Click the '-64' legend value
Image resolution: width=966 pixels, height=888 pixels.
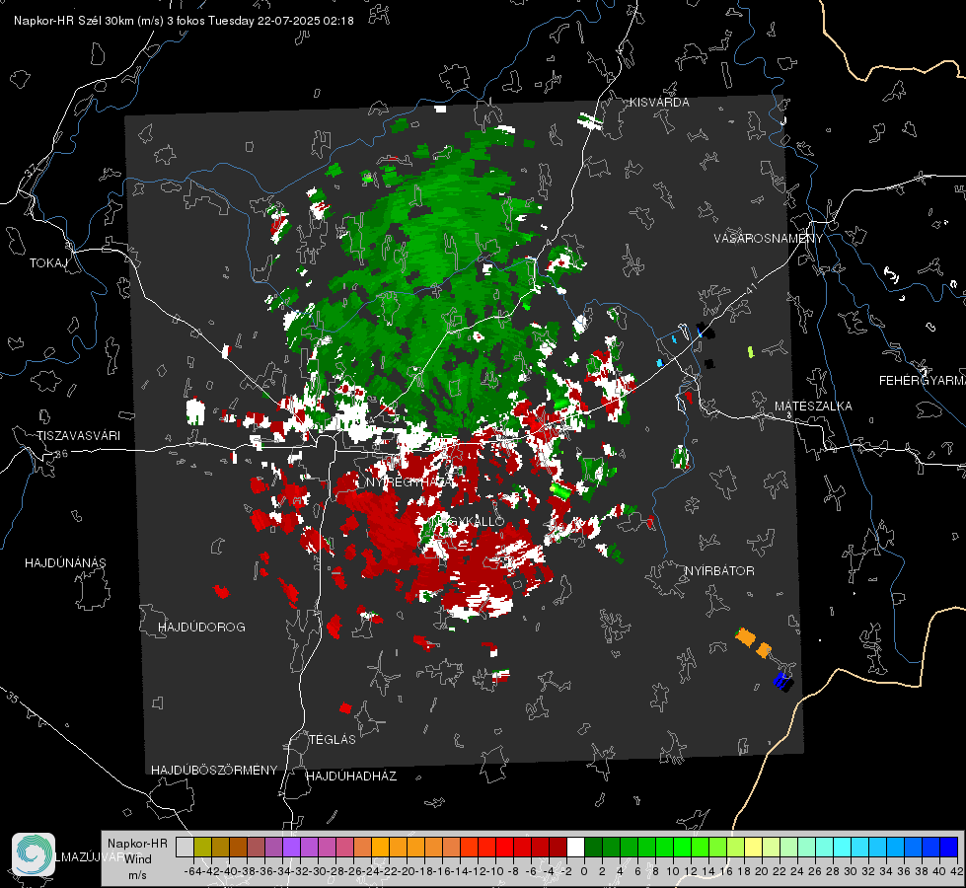click(192, 871)
